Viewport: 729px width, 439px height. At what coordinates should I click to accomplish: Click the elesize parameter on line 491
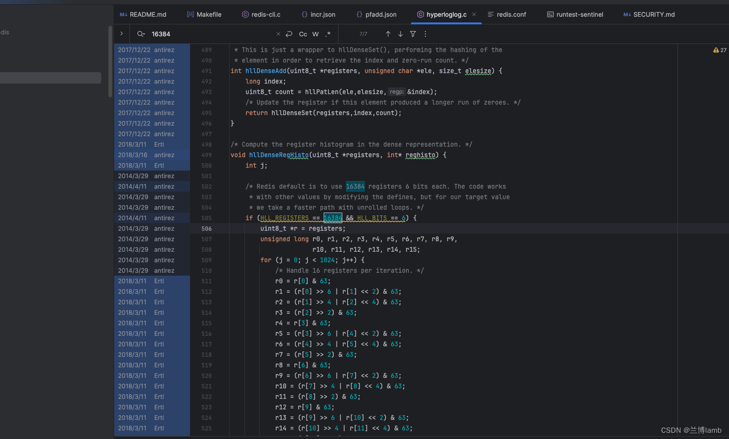(478, 71)
